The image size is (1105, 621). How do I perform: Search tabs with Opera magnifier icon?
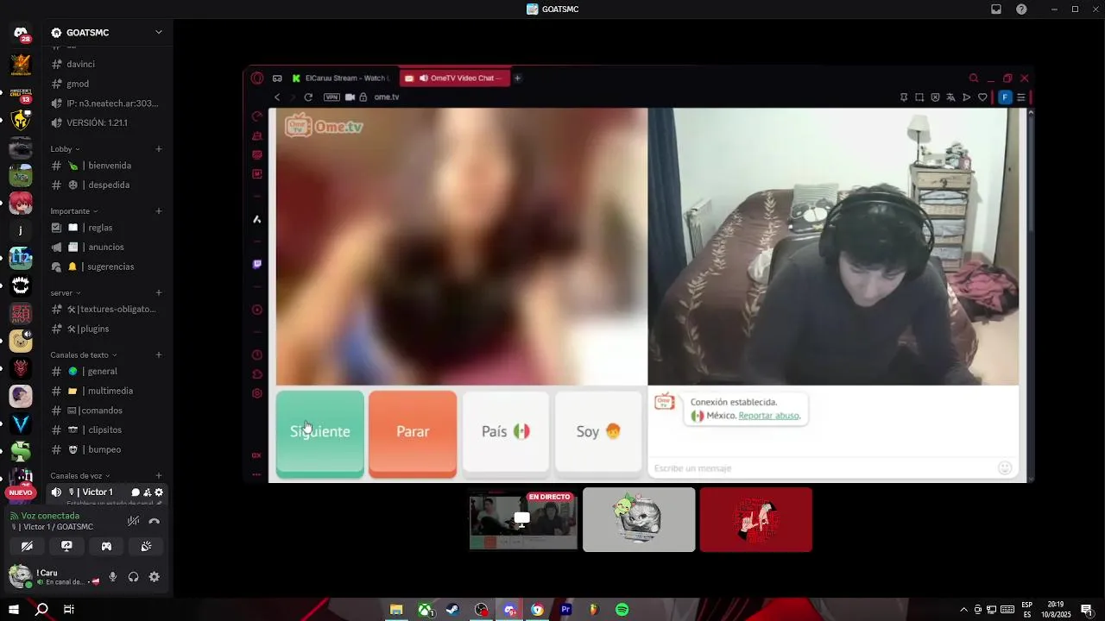point(974,78)
